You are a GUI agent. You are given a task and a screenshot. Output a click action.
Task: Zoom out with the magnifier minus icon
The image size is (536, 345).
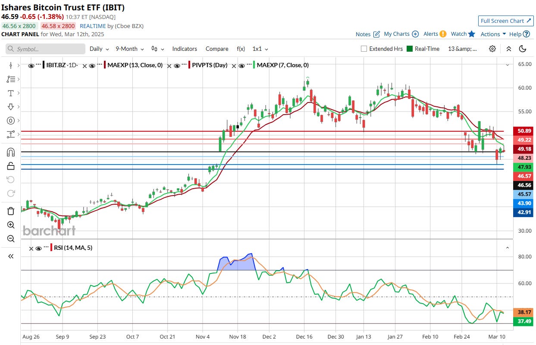(11, 239)
